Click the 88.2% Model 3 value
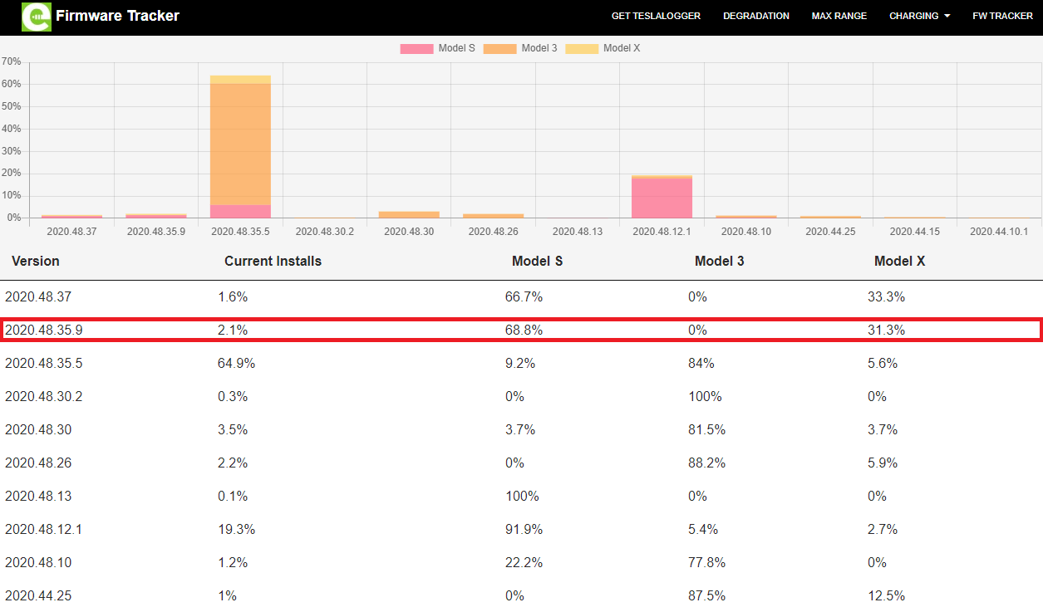Image resolution: width=1043 pixels, height=612 pixels. [x=706, y=463]
